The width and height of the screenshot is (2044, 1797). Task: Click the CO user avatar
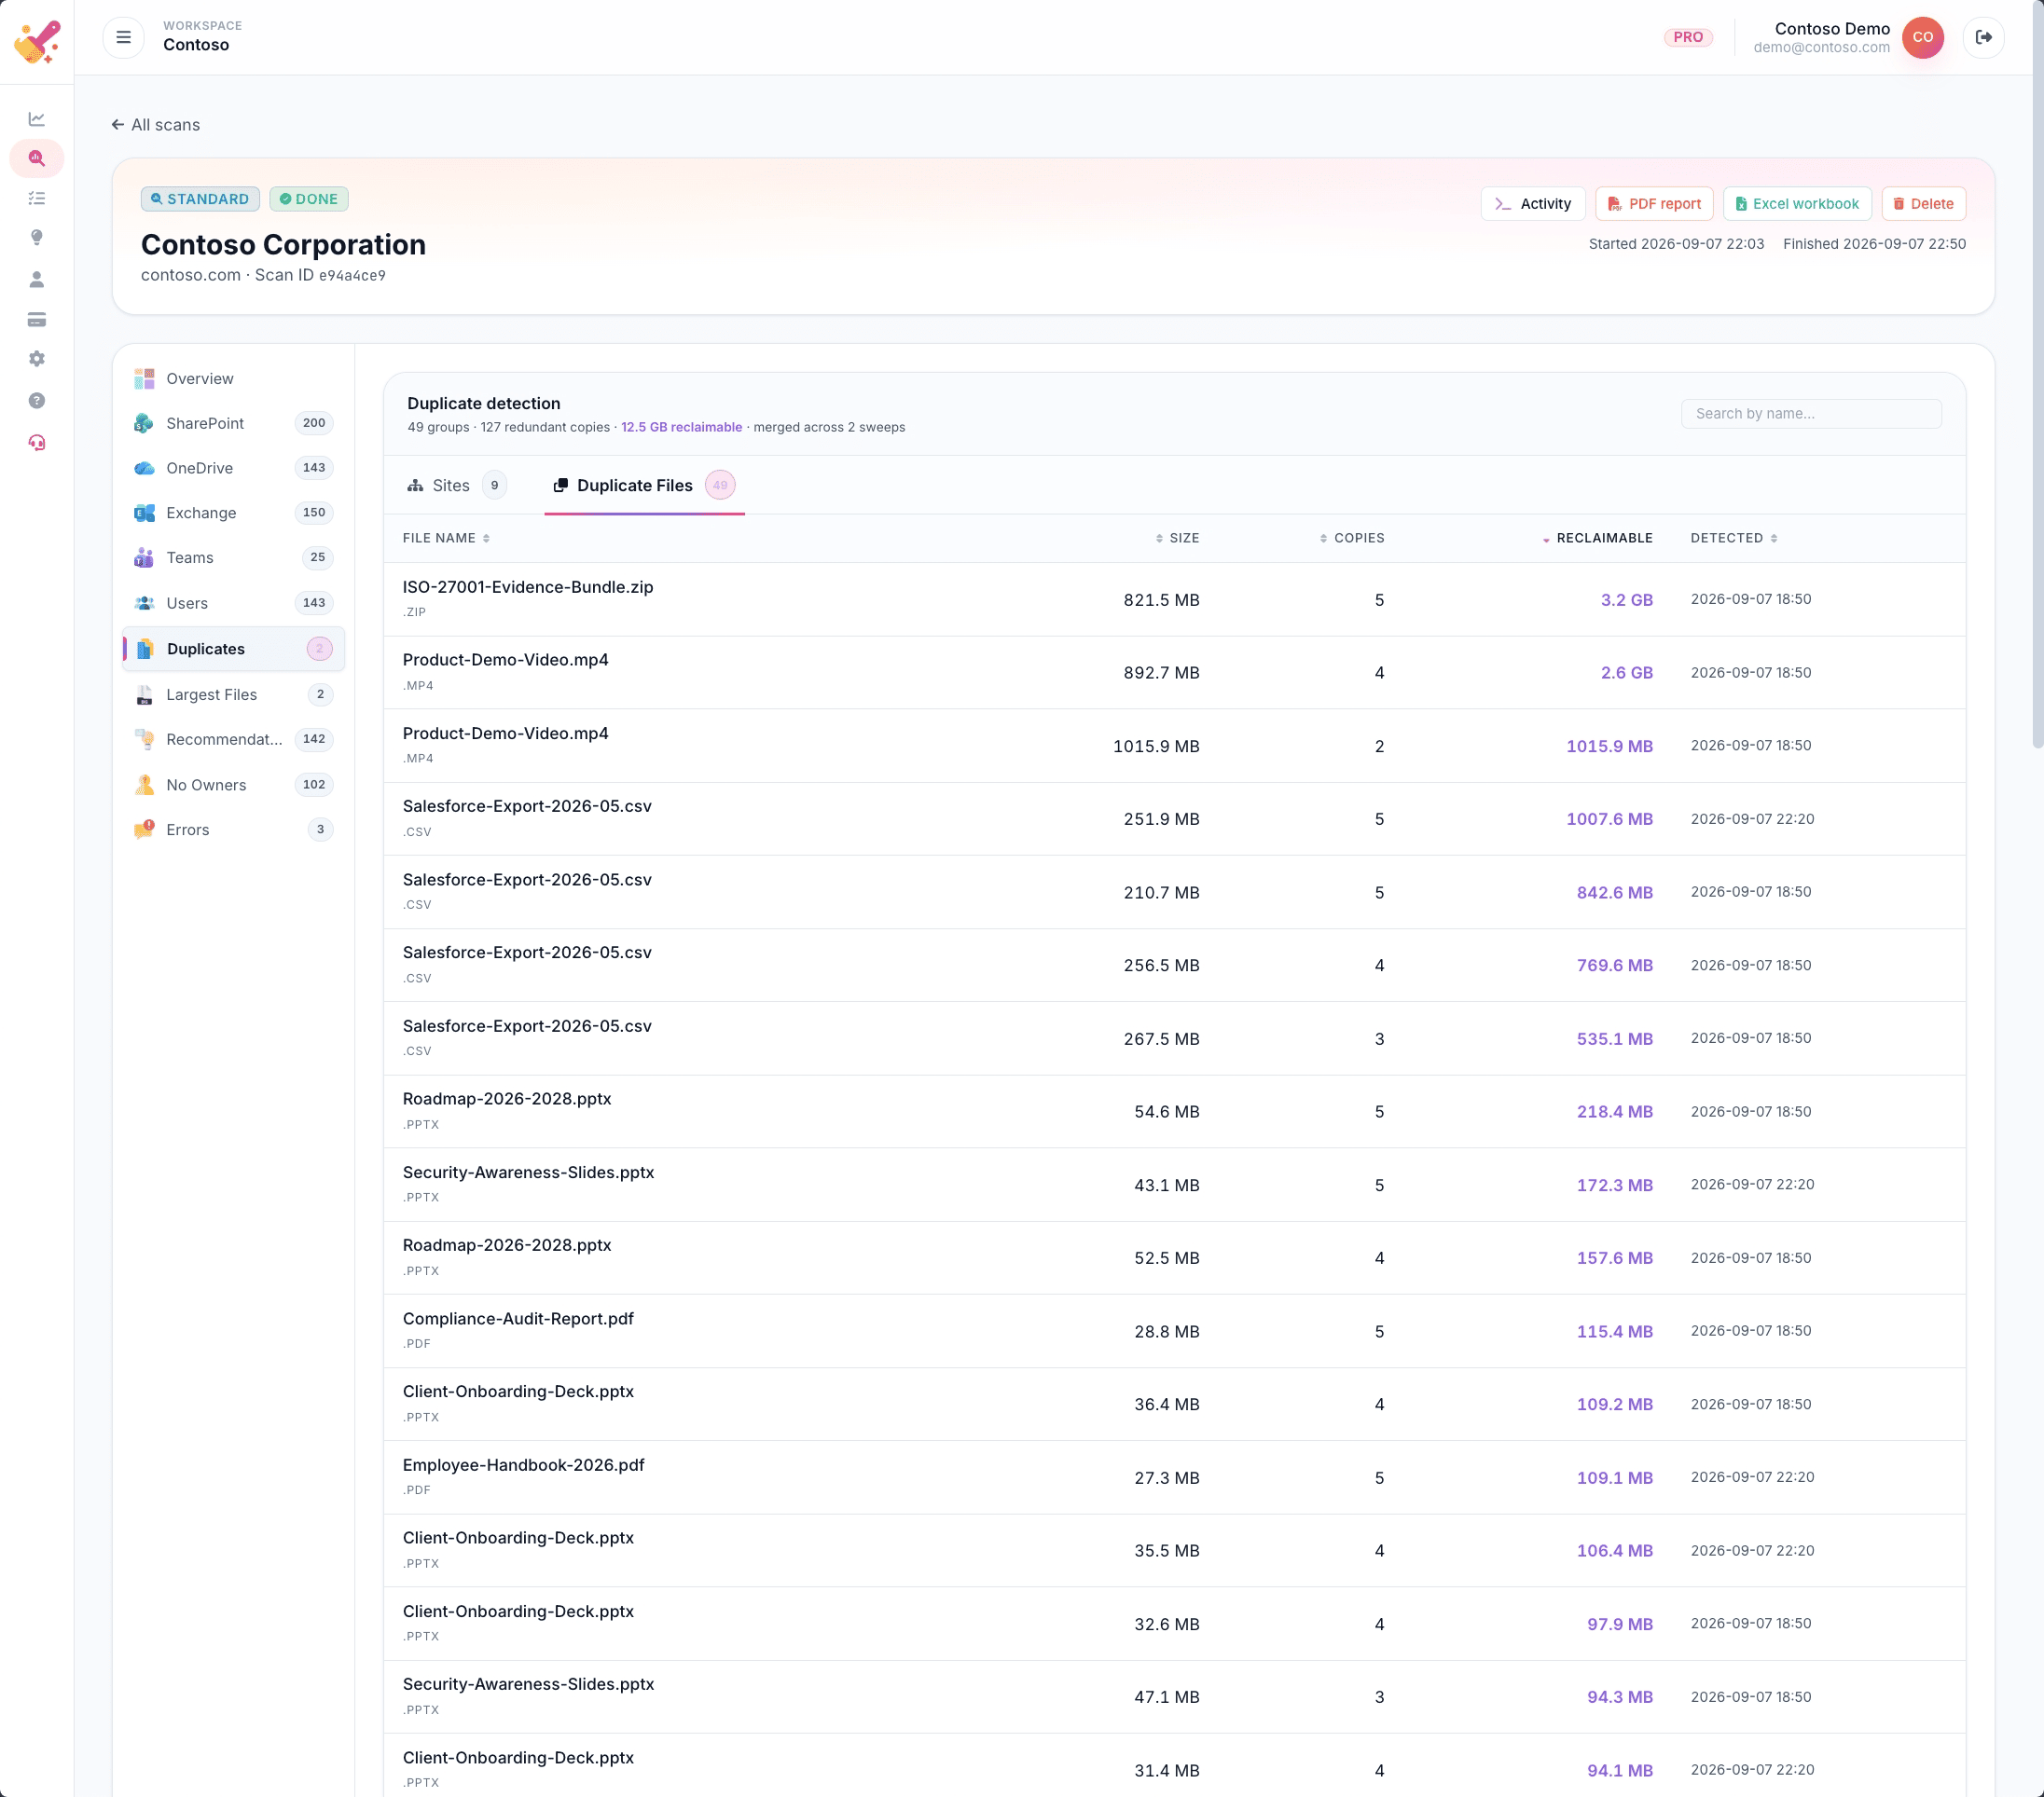click(x=1922, y=37)
